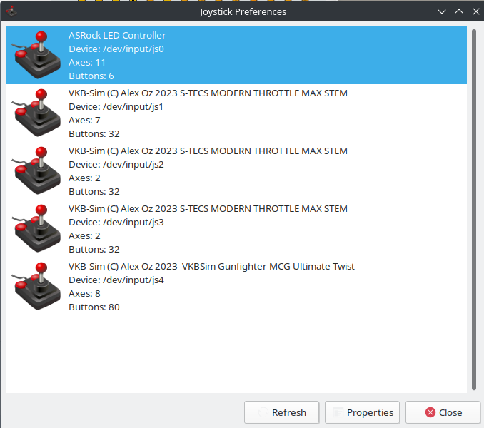
Task: Select the Gunfighter MCG Ultimate Twist joystick icon
Action: click(x=34, y=286)
